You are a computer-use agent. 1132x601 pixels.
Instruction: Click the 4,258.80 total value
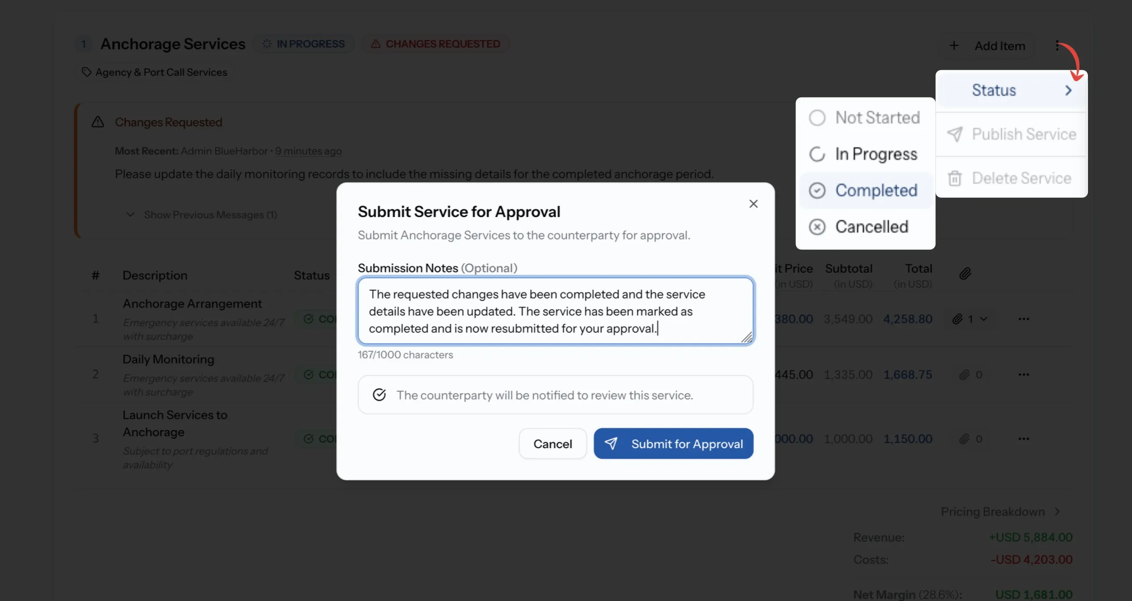point(908,319)
